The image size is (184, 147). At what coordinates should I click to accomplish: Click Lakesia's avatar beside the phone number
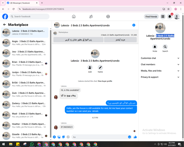[56, 128]
